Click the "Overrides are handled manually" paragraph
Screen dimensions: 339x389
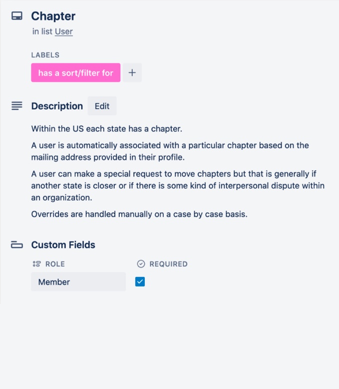point(139,214)
